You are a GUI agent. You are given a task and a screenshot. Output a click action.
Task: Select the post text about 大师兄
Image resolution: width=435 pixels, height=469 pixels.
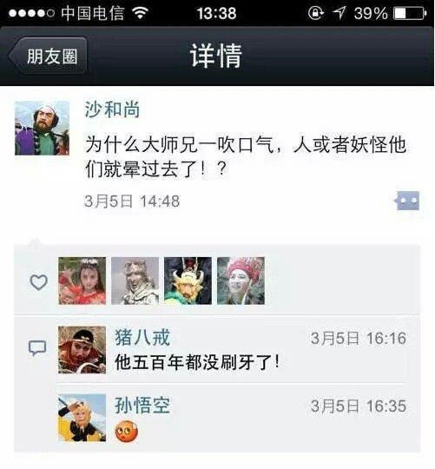click(246, 157)
